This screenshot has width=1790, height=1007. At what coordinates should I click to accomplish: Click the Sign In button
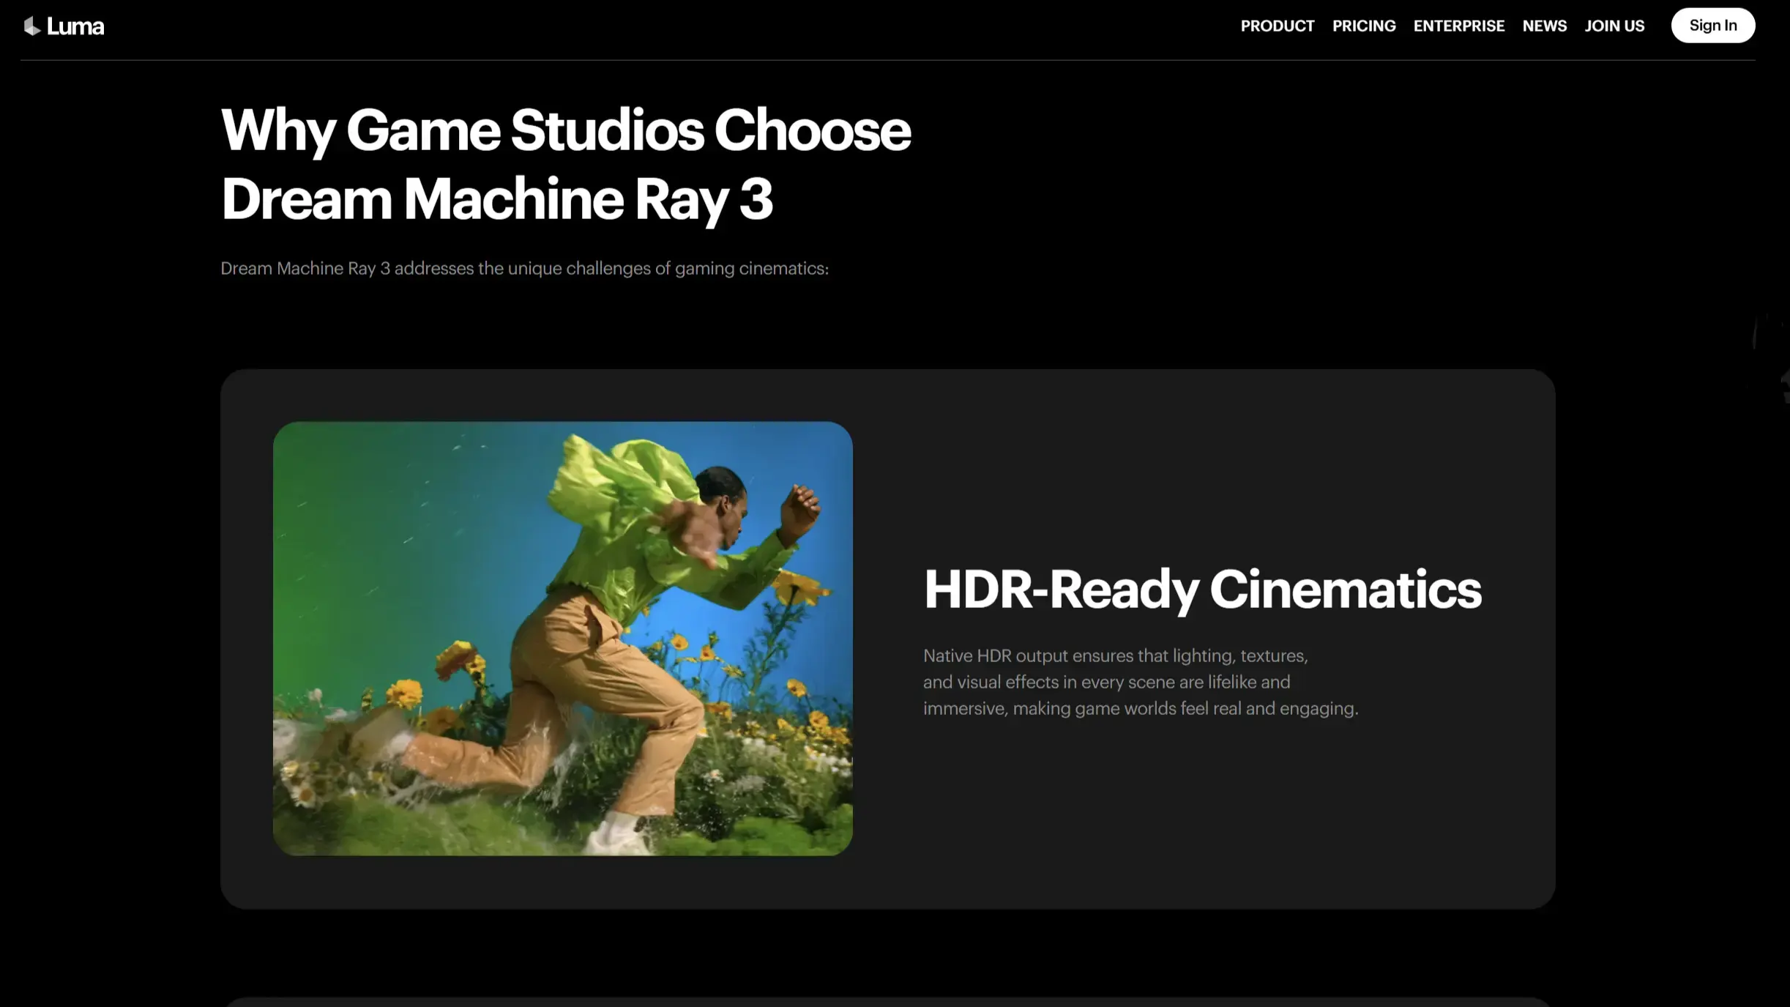1712,26
